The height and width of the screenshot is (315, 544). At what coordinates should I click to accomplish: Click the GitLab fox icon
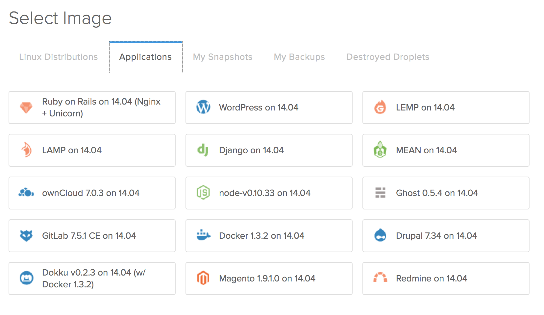pos(26,235)
